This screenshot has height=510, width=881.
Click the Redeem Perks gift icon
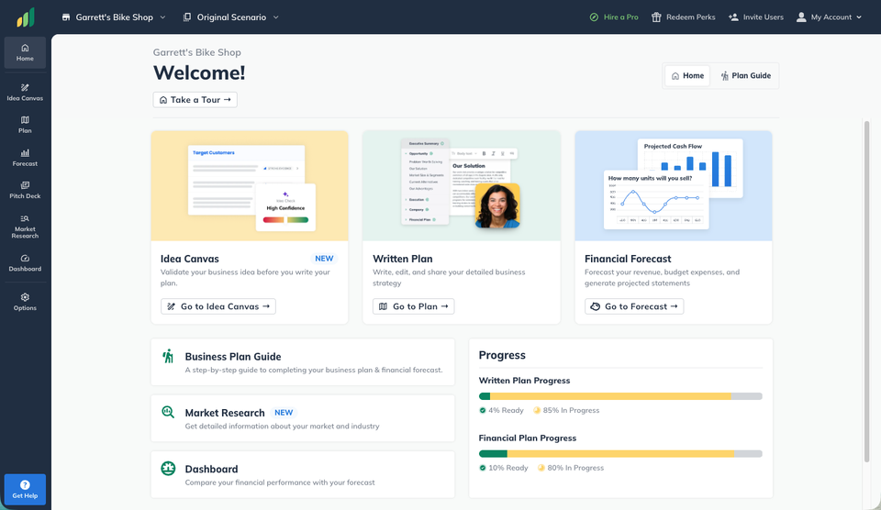tap(656, 17)
